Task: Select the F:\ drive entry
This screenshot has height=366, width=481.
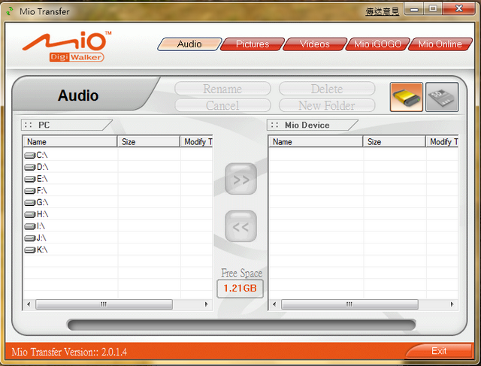Action: tap(35, 191)
